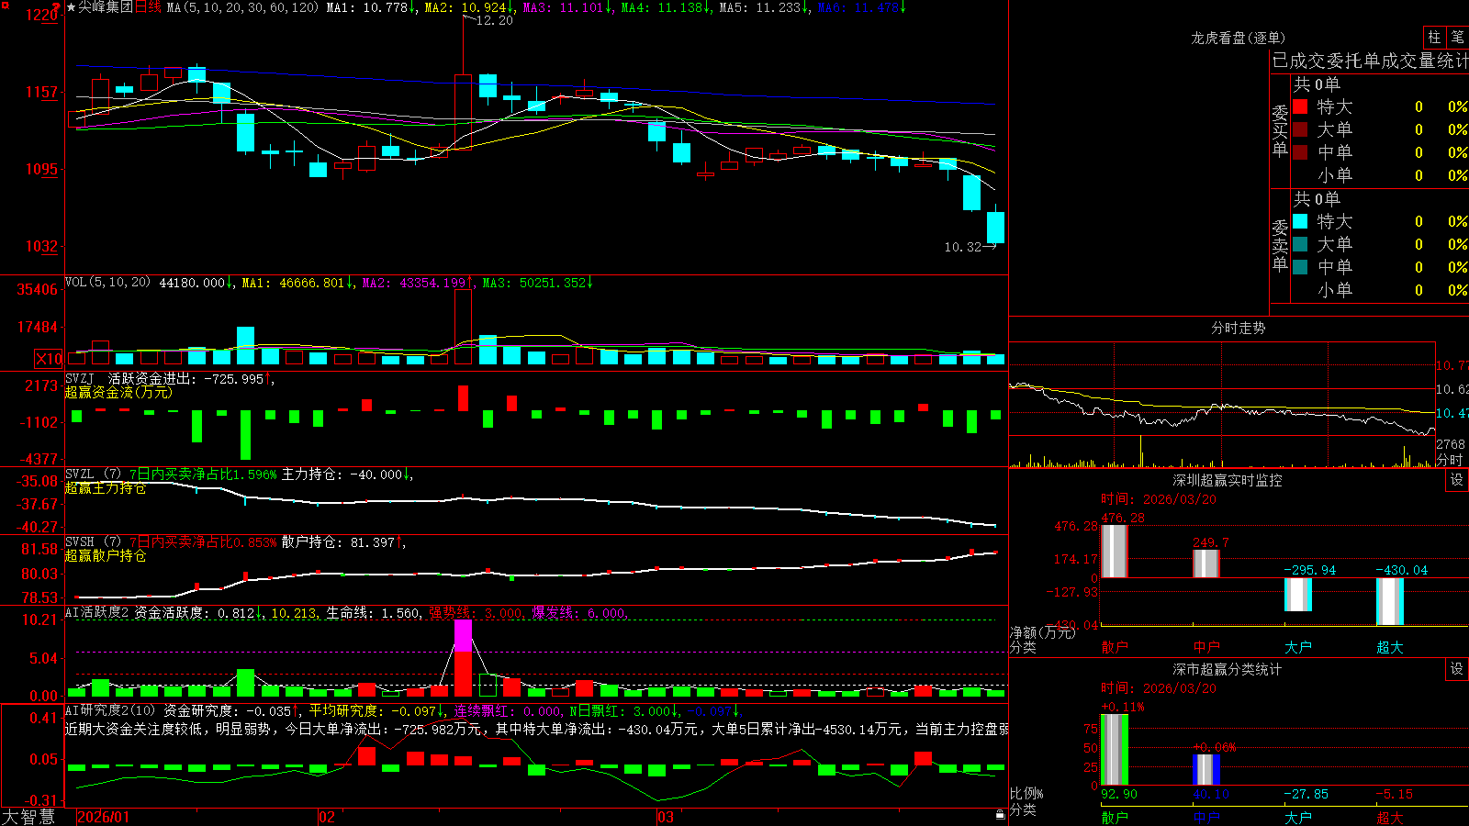This screenshot has height=826, width=1469.
Task: Click the star icon before 尖峰集团
Action: click(72, 7)
